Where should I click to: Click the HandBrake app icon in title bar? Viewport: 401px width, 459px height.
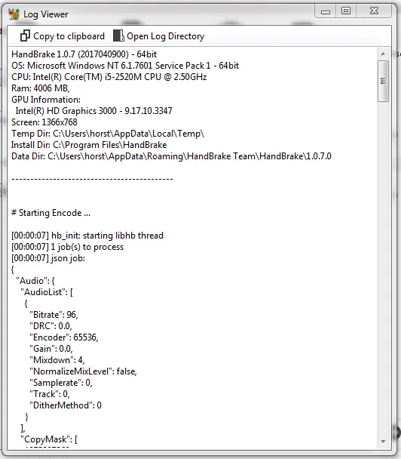[14, 14]
